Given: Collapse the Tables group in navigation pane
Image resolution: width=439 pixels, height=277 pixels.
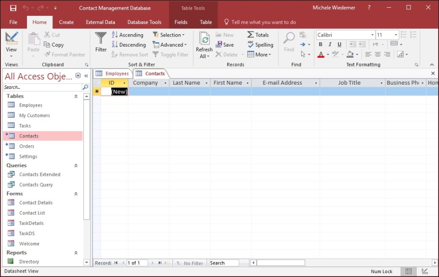Looking at the screenshot, I should pos(76,96).
